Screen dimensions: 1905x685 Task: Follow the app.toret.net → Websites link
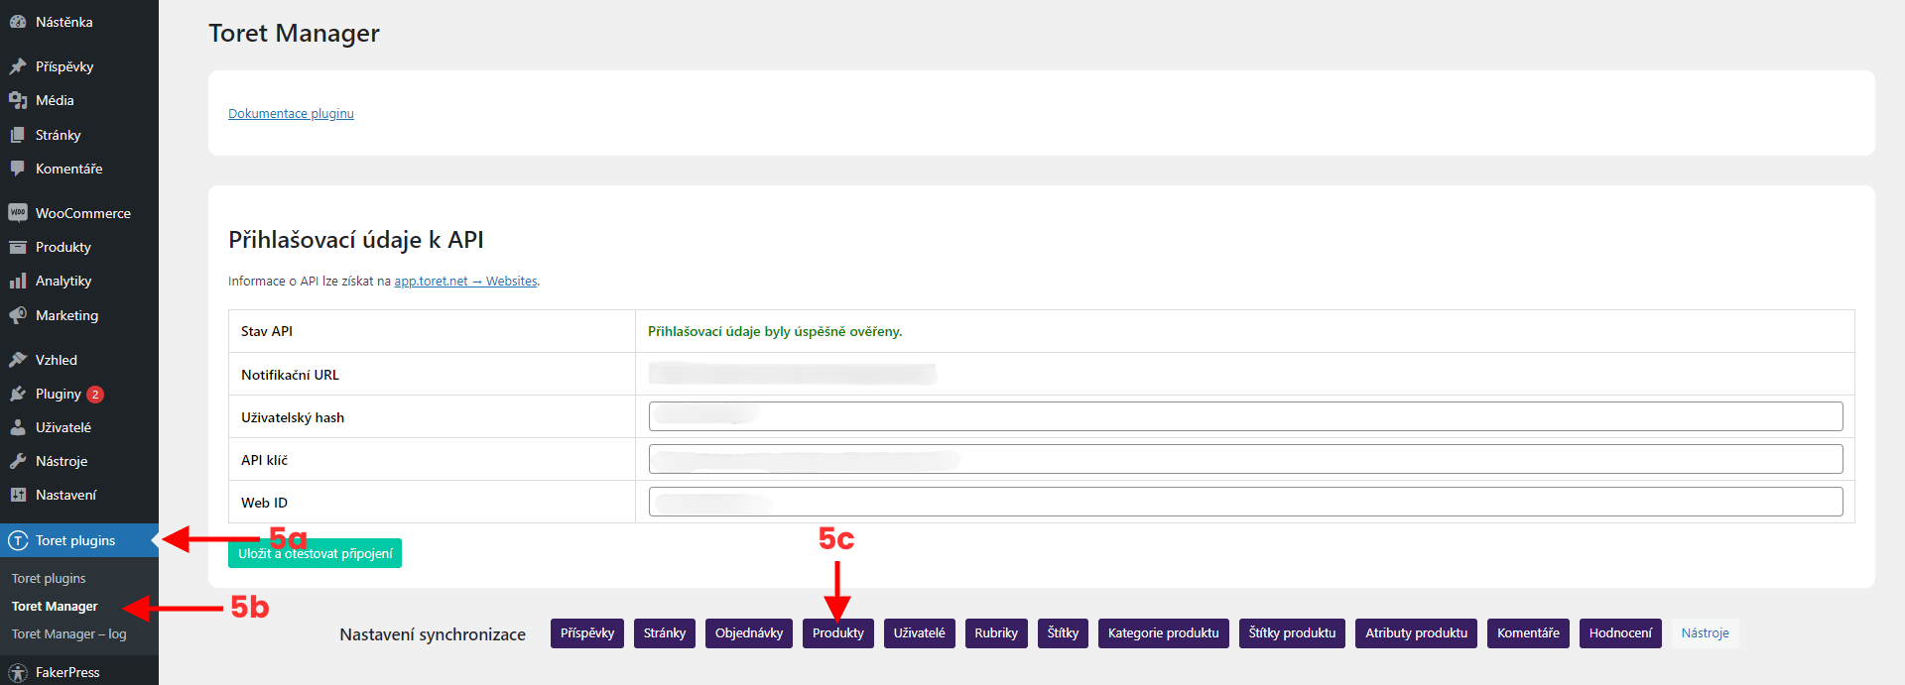pos(466,282)
